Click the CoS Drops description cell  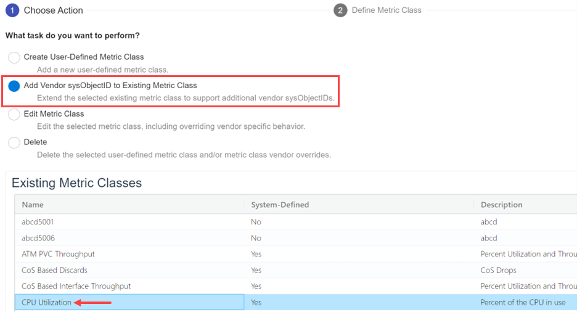click(x=498, y=270)
